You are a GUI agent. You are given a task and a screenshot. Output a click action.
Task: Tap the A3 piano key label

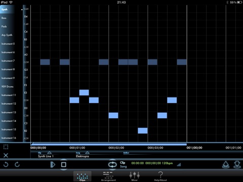coord(26,55)
